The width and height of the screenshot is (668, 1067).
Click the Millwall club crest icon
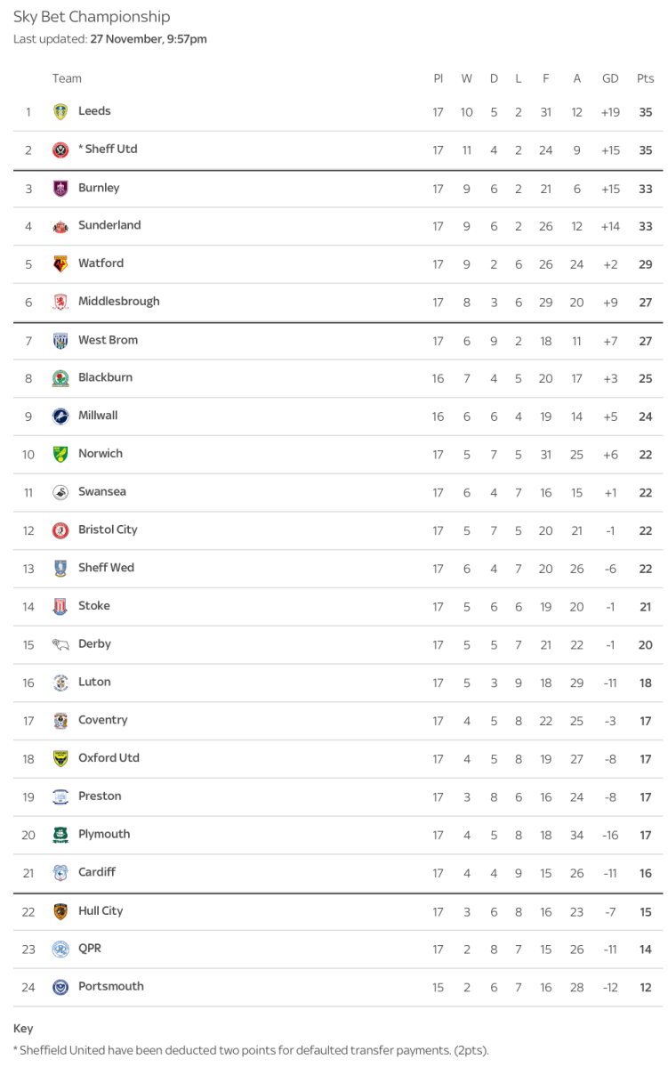(x=60, y=416)
